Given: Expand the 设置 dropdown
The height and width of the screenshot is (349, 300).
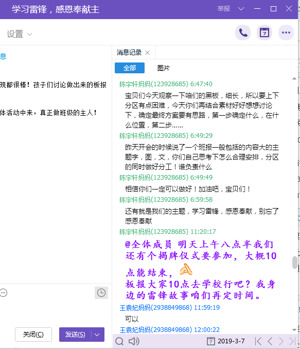Looking at the screenshot, I should (x=20, y=34).
